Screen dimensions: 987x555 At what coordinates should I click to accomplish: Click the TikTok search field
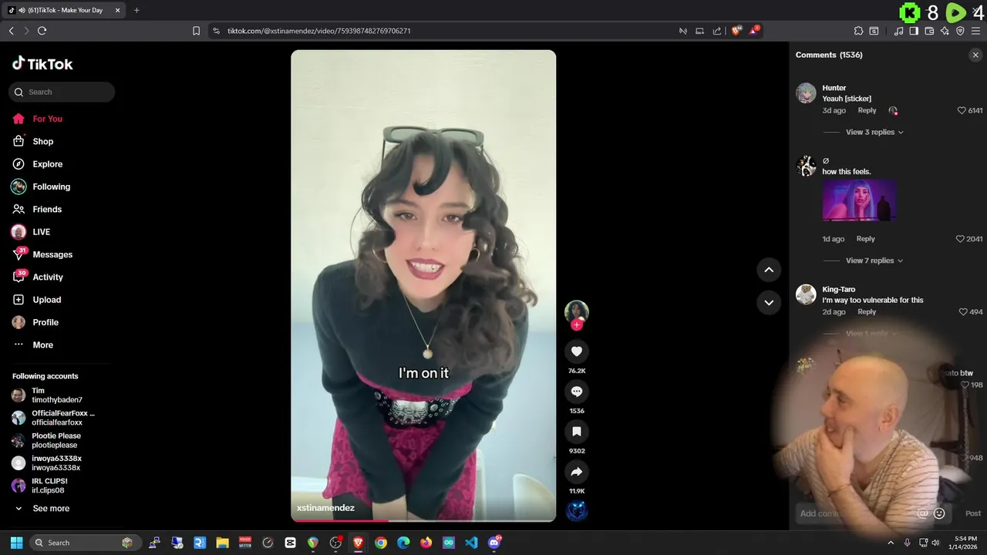(x=62, y=92)
